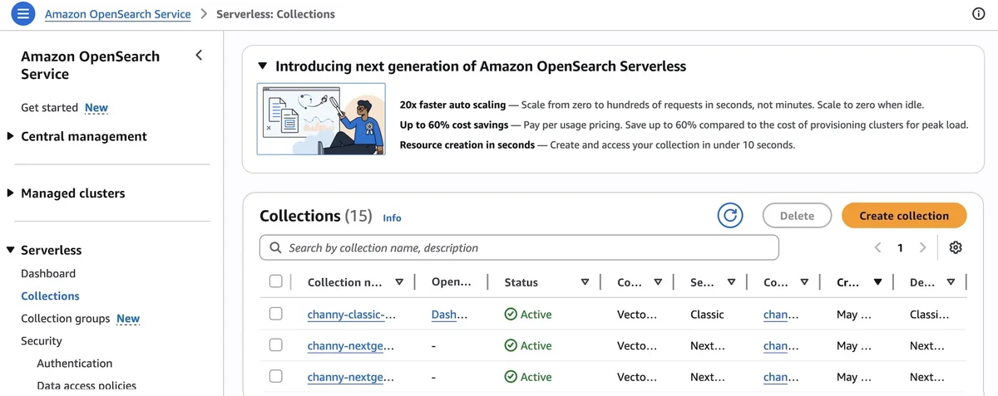Click Open… column header
Viewport: 998px width, 396px height.
tap(452, 282)
